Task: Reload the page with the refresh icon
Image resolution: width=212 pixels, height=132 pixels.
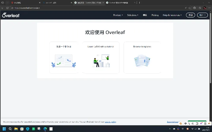Action: [7, 8]
